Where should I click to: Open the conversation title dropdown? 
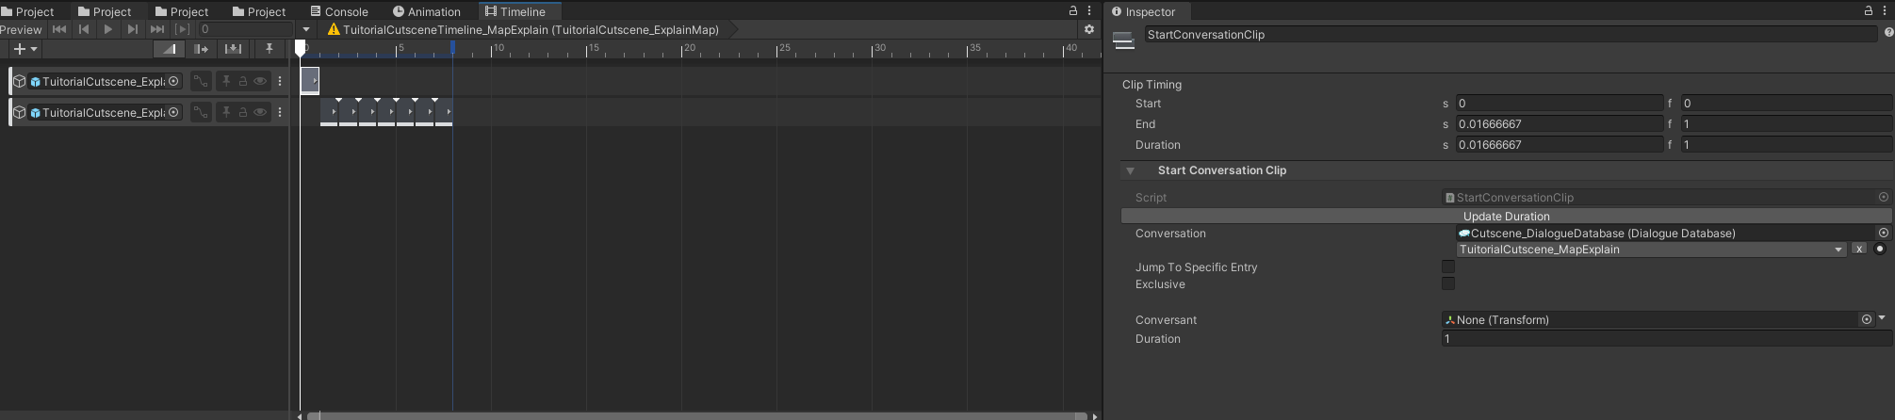[x=1650, y=250]
